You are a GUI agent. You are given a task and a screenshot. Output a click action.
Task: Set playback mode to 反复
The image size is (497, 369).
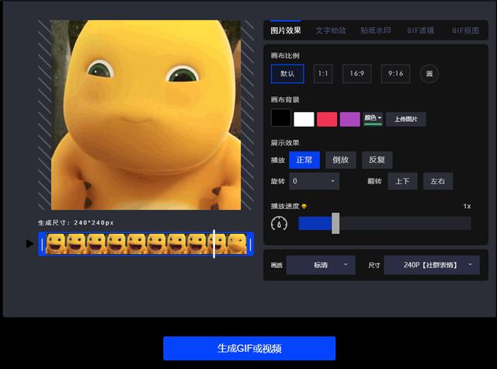(377, 160)
